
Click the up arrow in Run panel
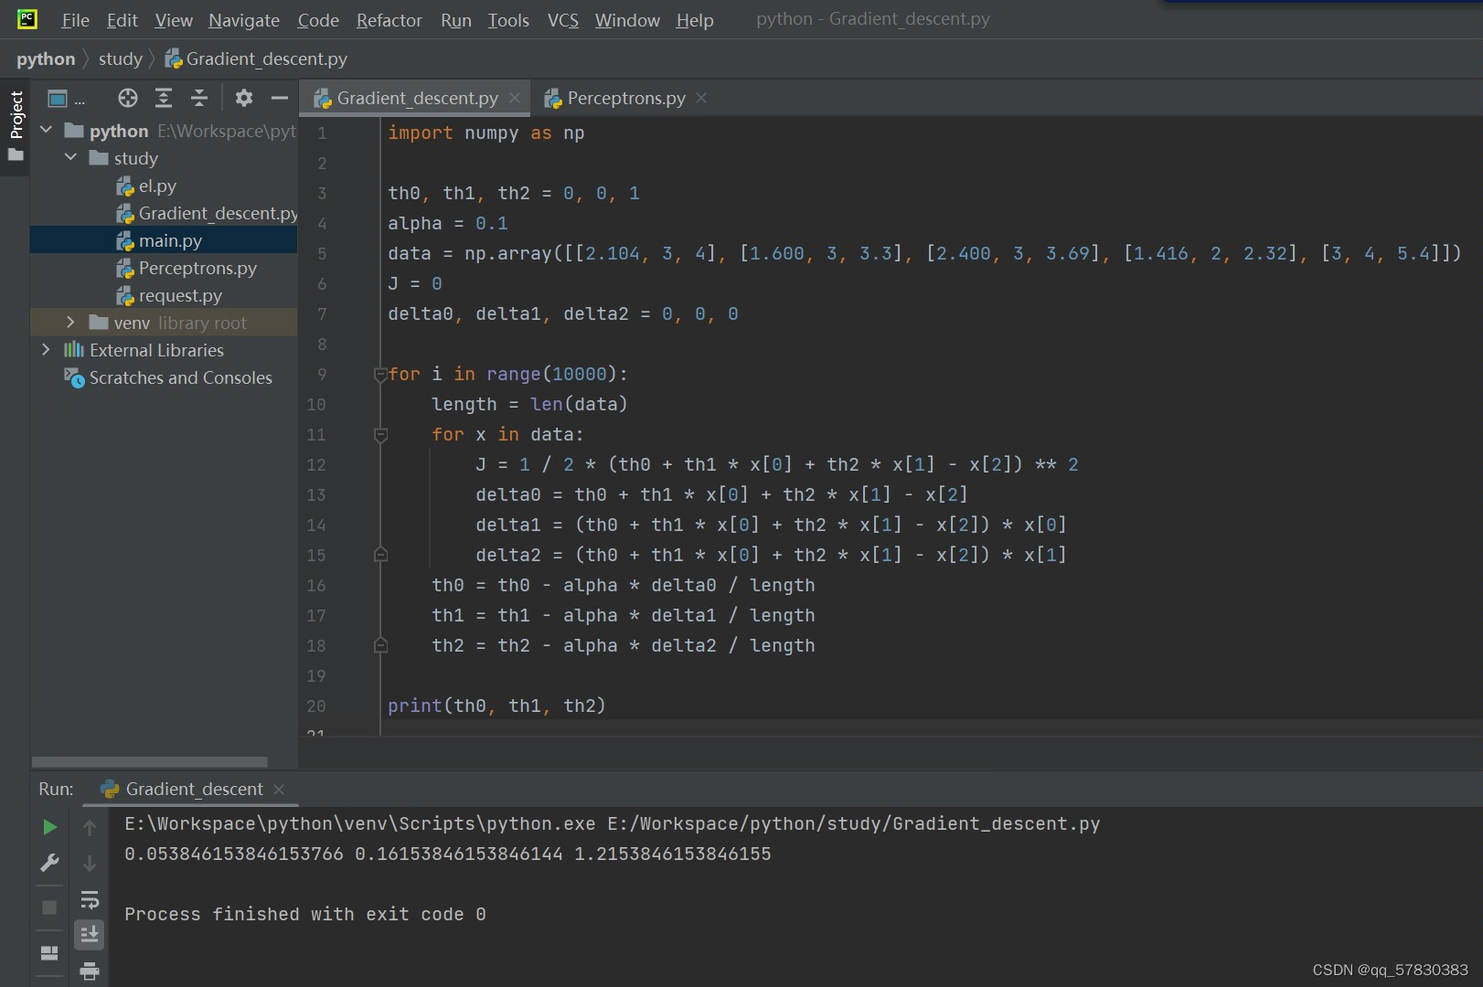click(x=90, y=828)
